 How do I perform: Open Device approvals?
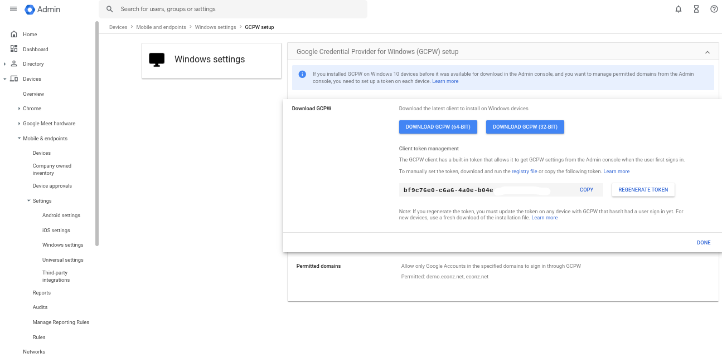52,186
